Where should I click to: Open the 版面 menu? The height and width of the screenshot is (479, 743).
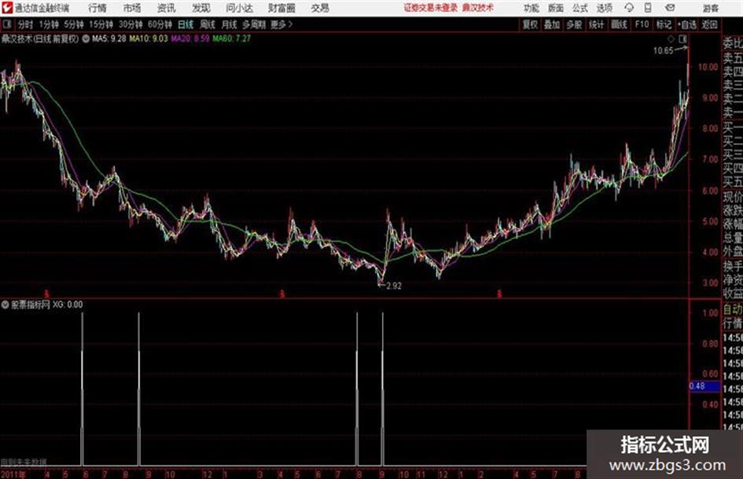555,8
